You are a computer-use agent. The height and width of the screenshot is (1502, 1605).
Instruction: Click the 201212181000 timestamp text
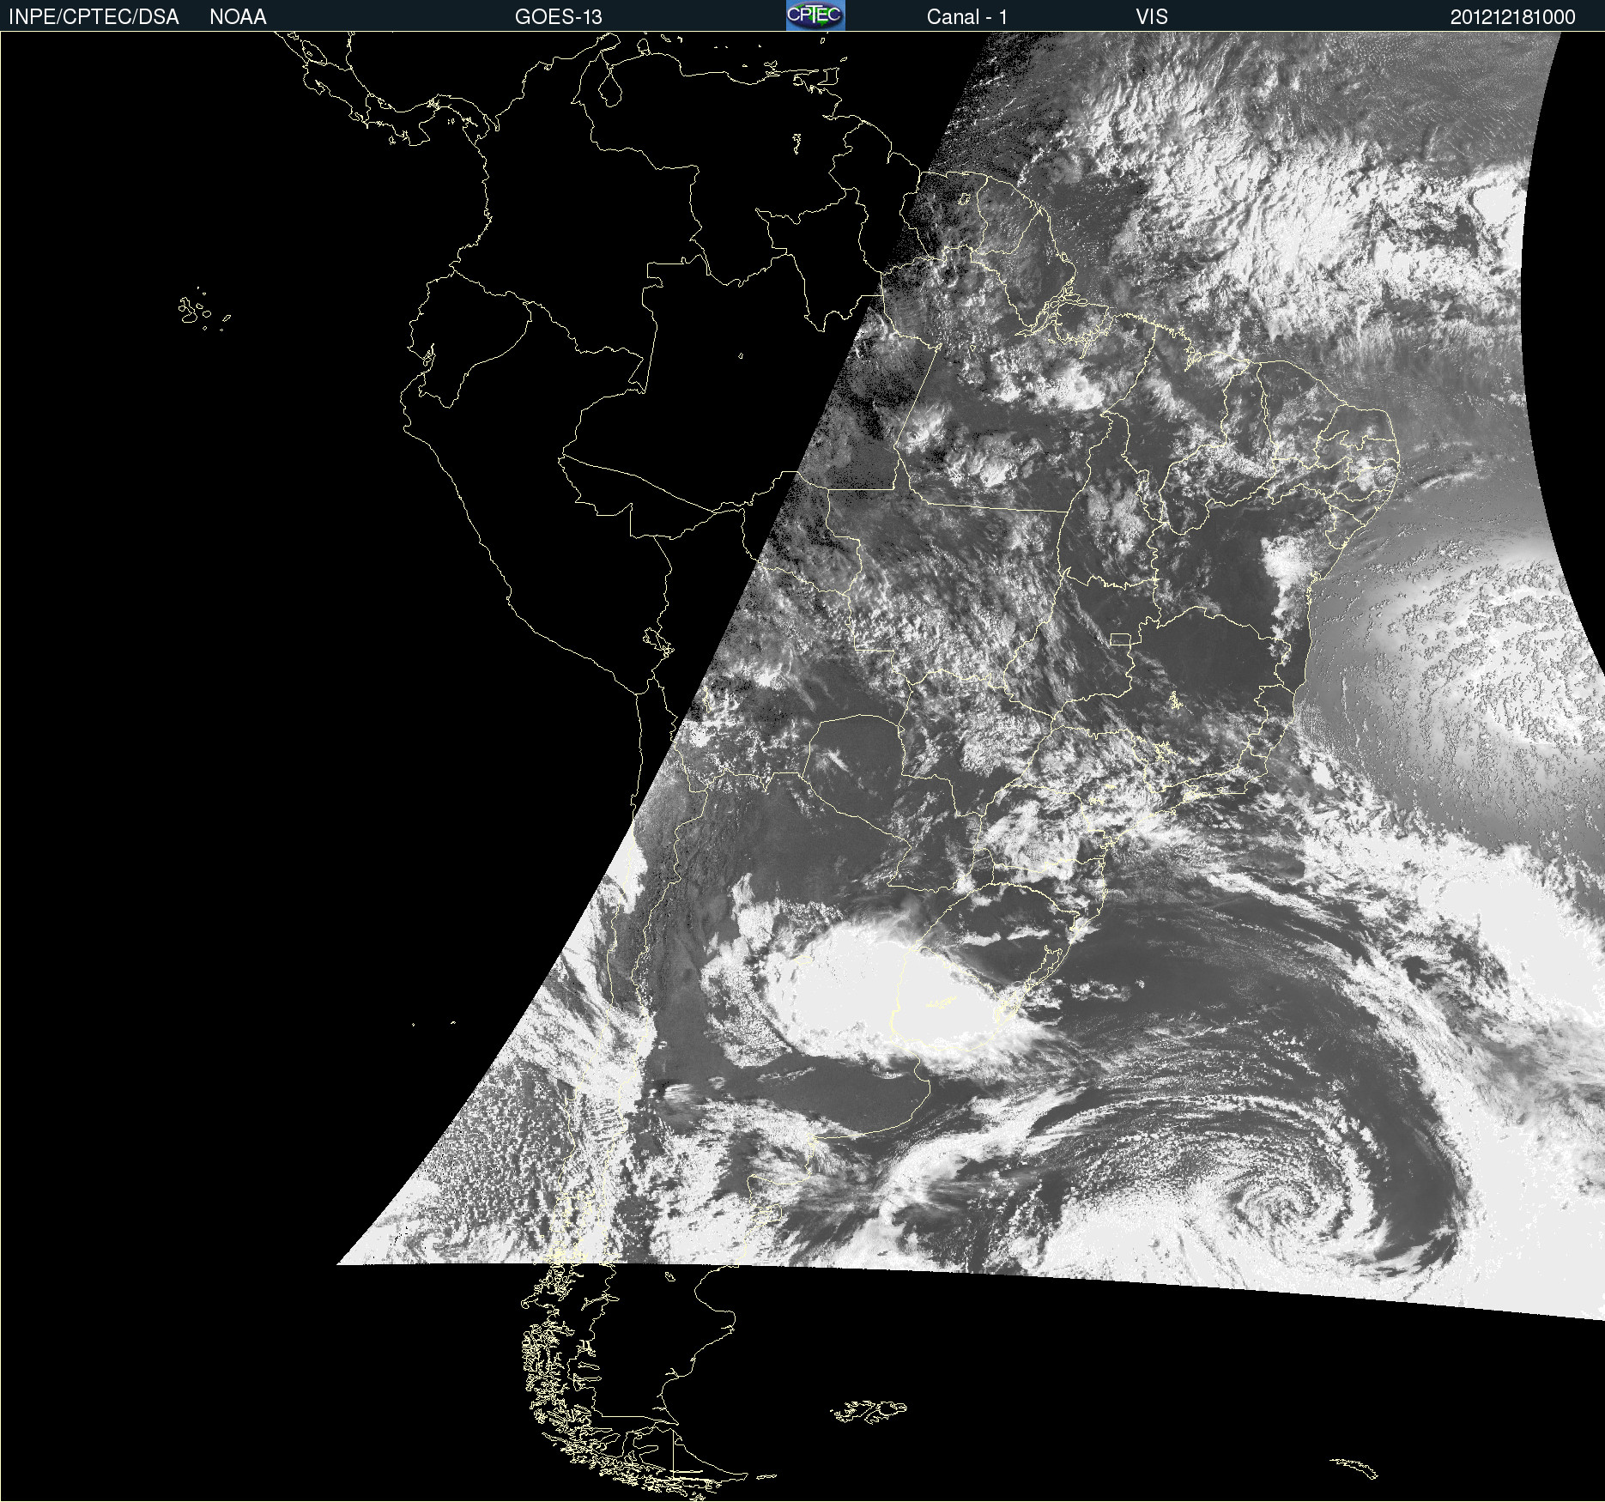point(1513,17)
